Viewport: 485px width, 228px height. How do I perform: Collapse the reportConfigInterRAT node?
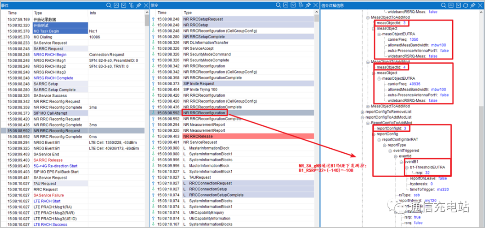coord(379,139)
